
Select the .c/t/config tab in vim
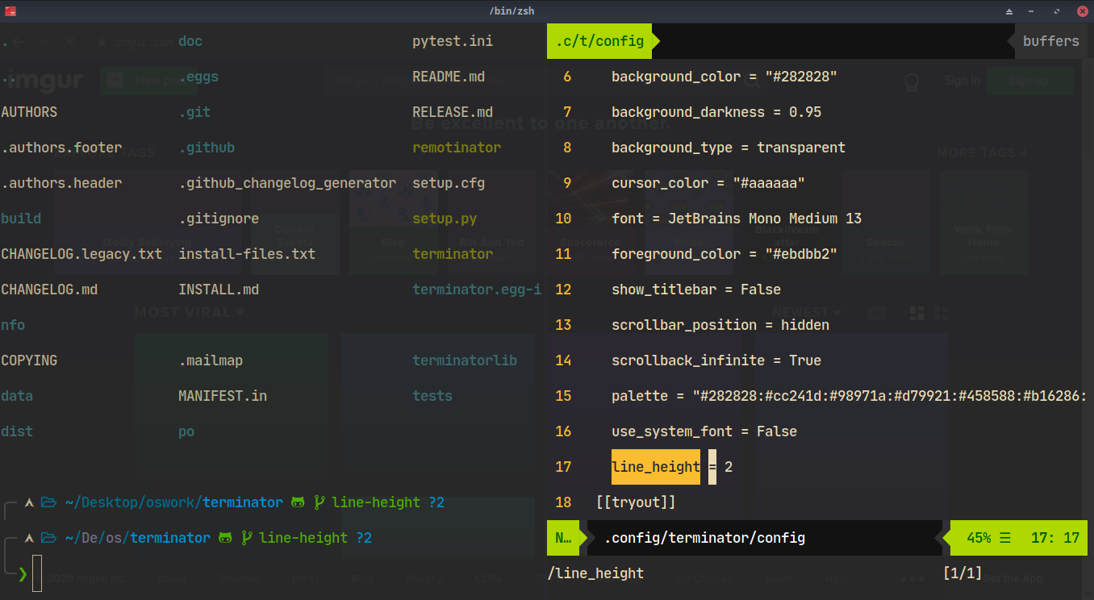(599, 41)
